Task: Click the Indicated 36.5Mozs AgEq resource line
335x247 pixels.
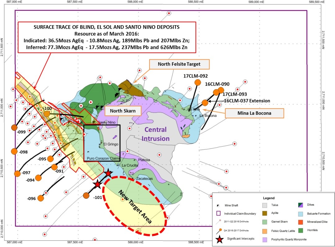Action: click(x=107, y=40)
